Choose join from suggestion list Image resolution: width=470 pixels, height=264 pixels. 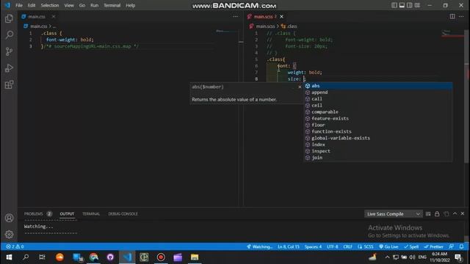tap(377, 158)
